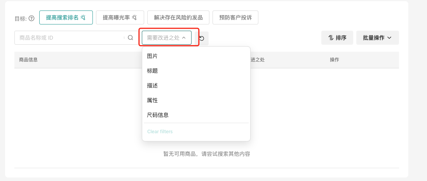Viewport: 427px width, 181px height.
Task: Pick 图片 from the filter list
Action: coord(152,56)
